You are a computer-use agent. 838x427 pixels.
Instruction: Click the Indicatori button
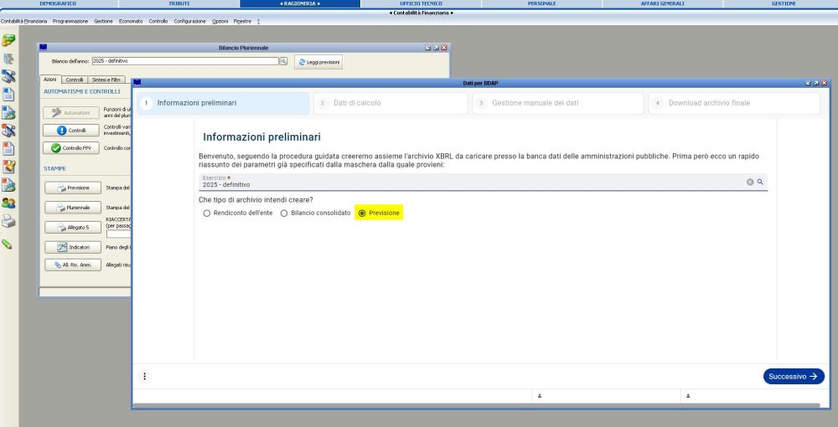73,247
